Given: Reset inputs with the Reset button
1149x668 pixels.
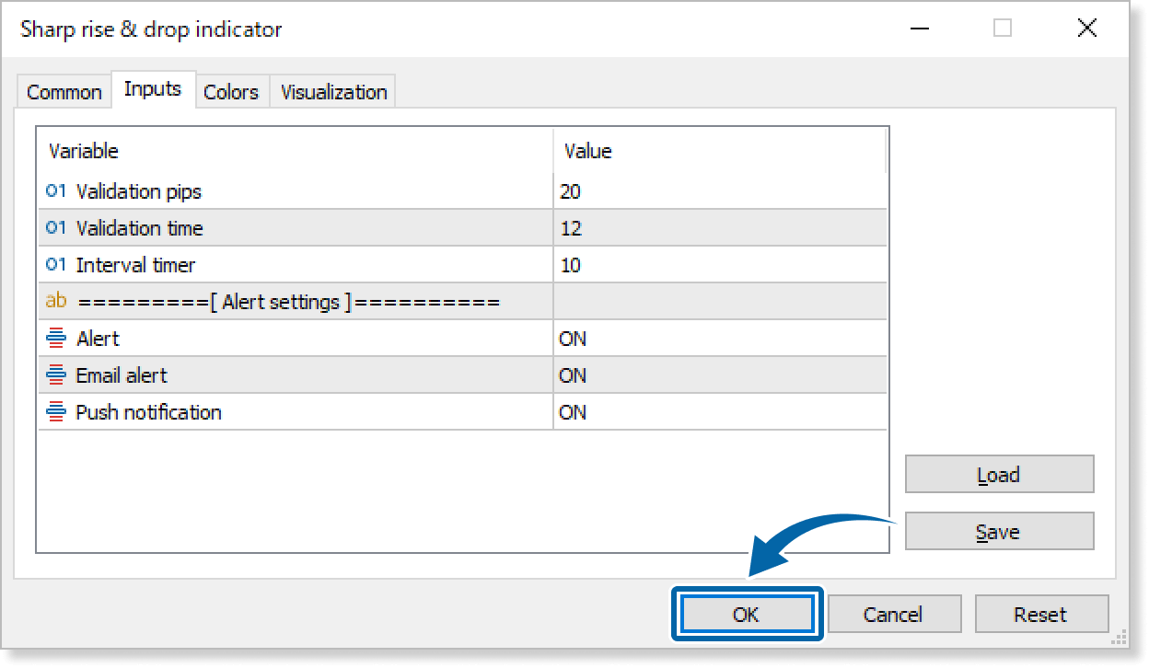Looking at the screenshot, I should click(x=1040, y=615).
